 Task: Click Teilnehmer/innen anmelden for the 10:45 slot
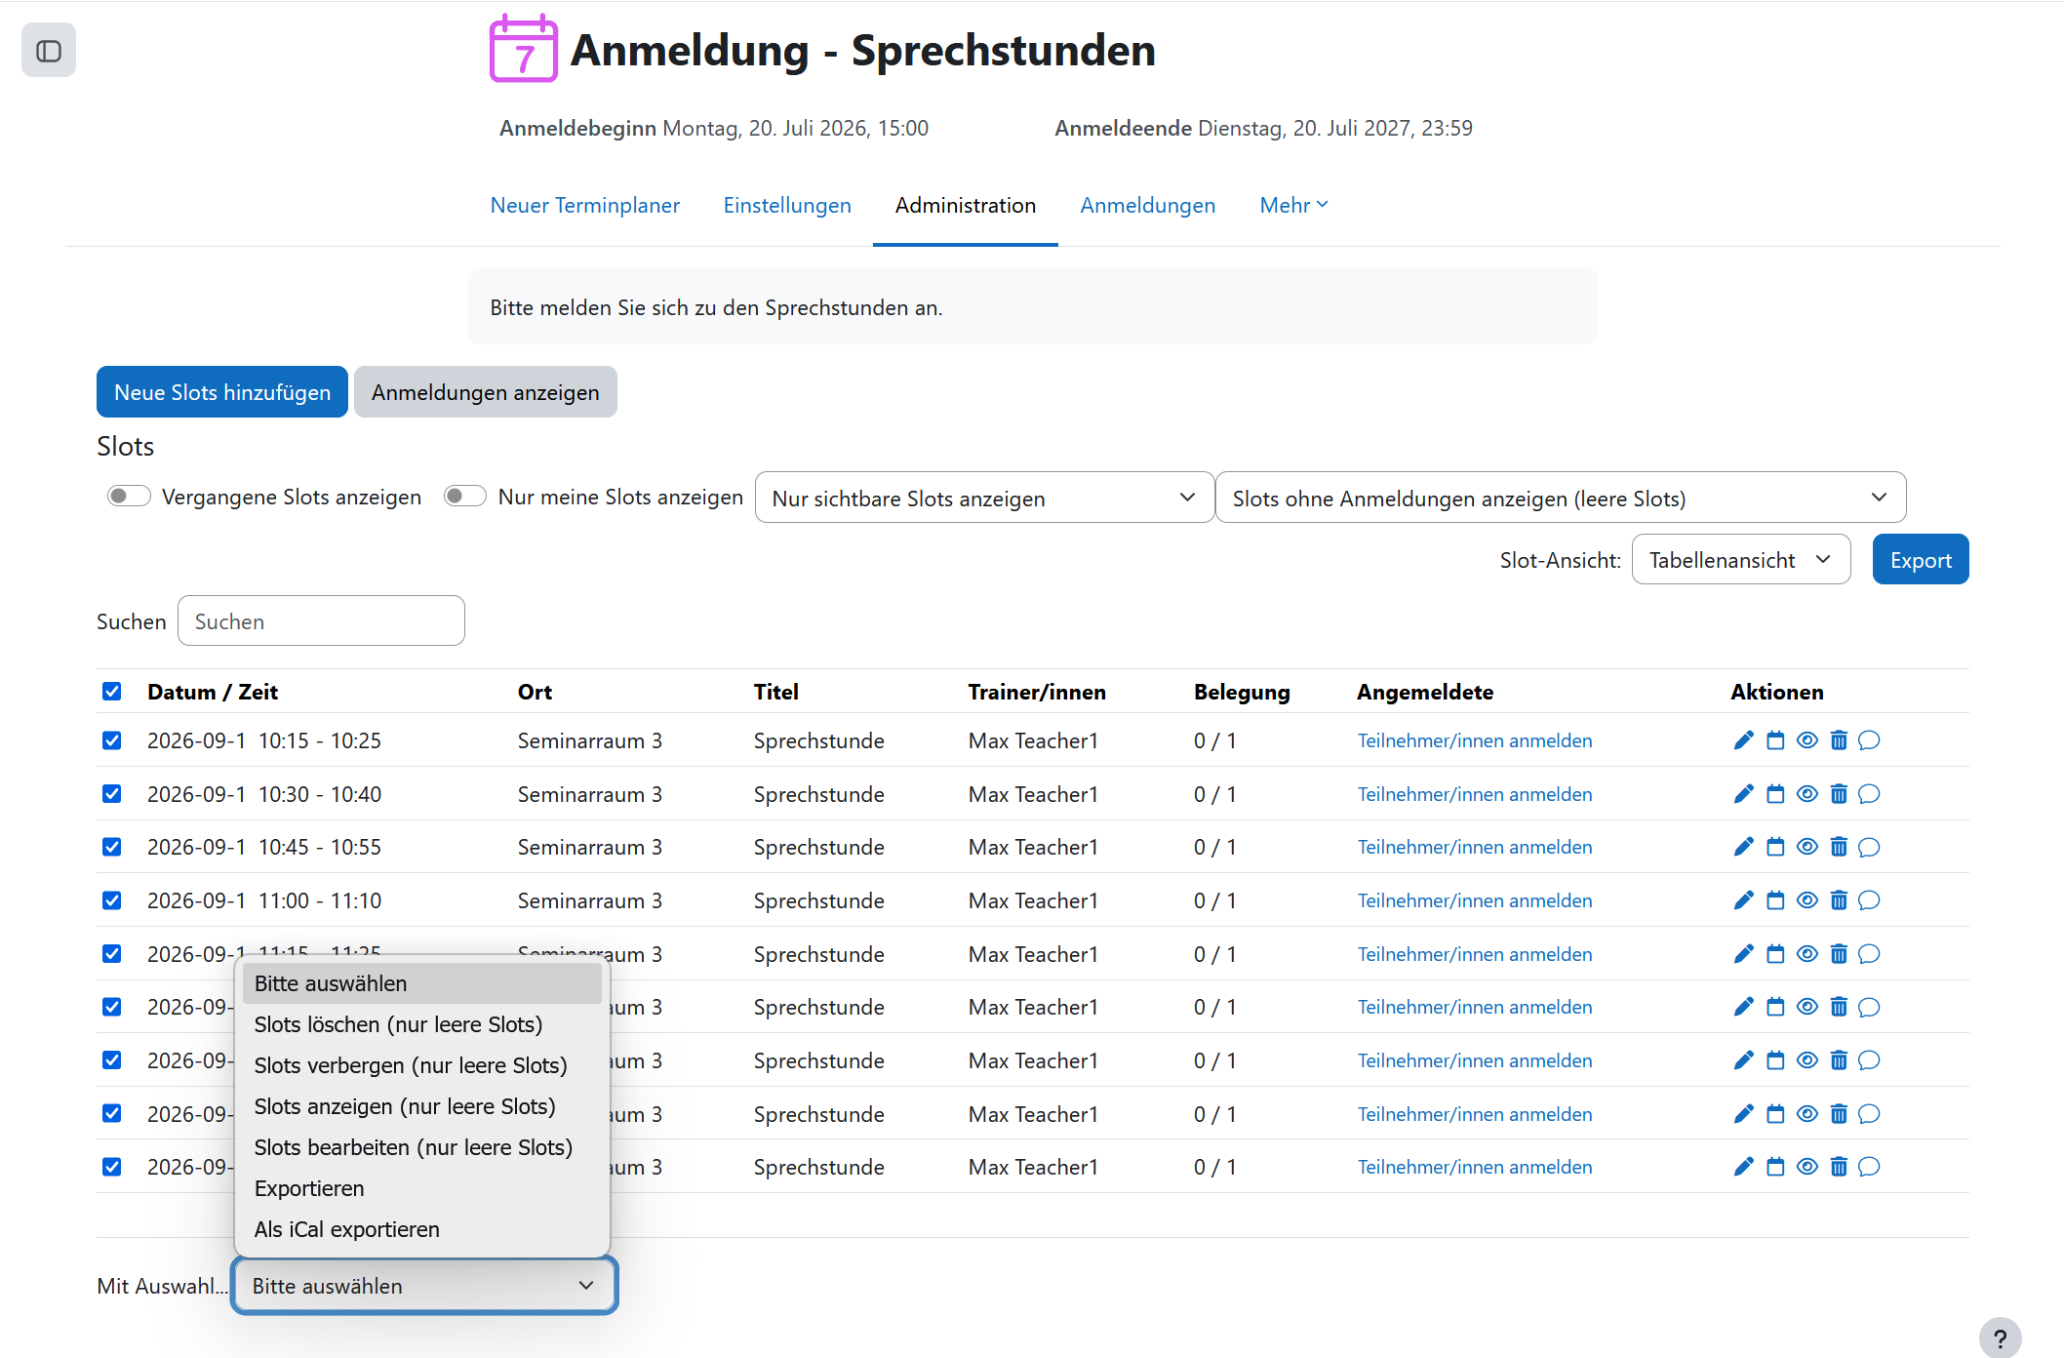coord(1475,847)
